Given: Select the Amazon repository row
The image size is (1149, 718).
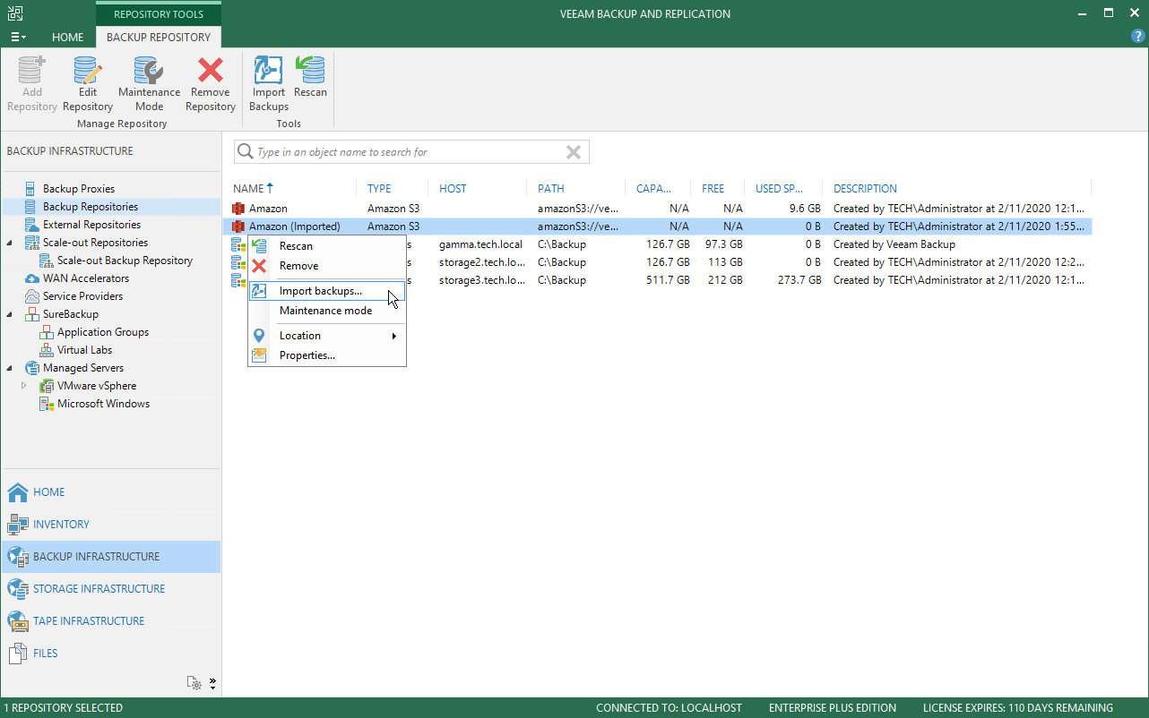Looking at the screenshot, I should pyautogui.click(x=657, y=209).
